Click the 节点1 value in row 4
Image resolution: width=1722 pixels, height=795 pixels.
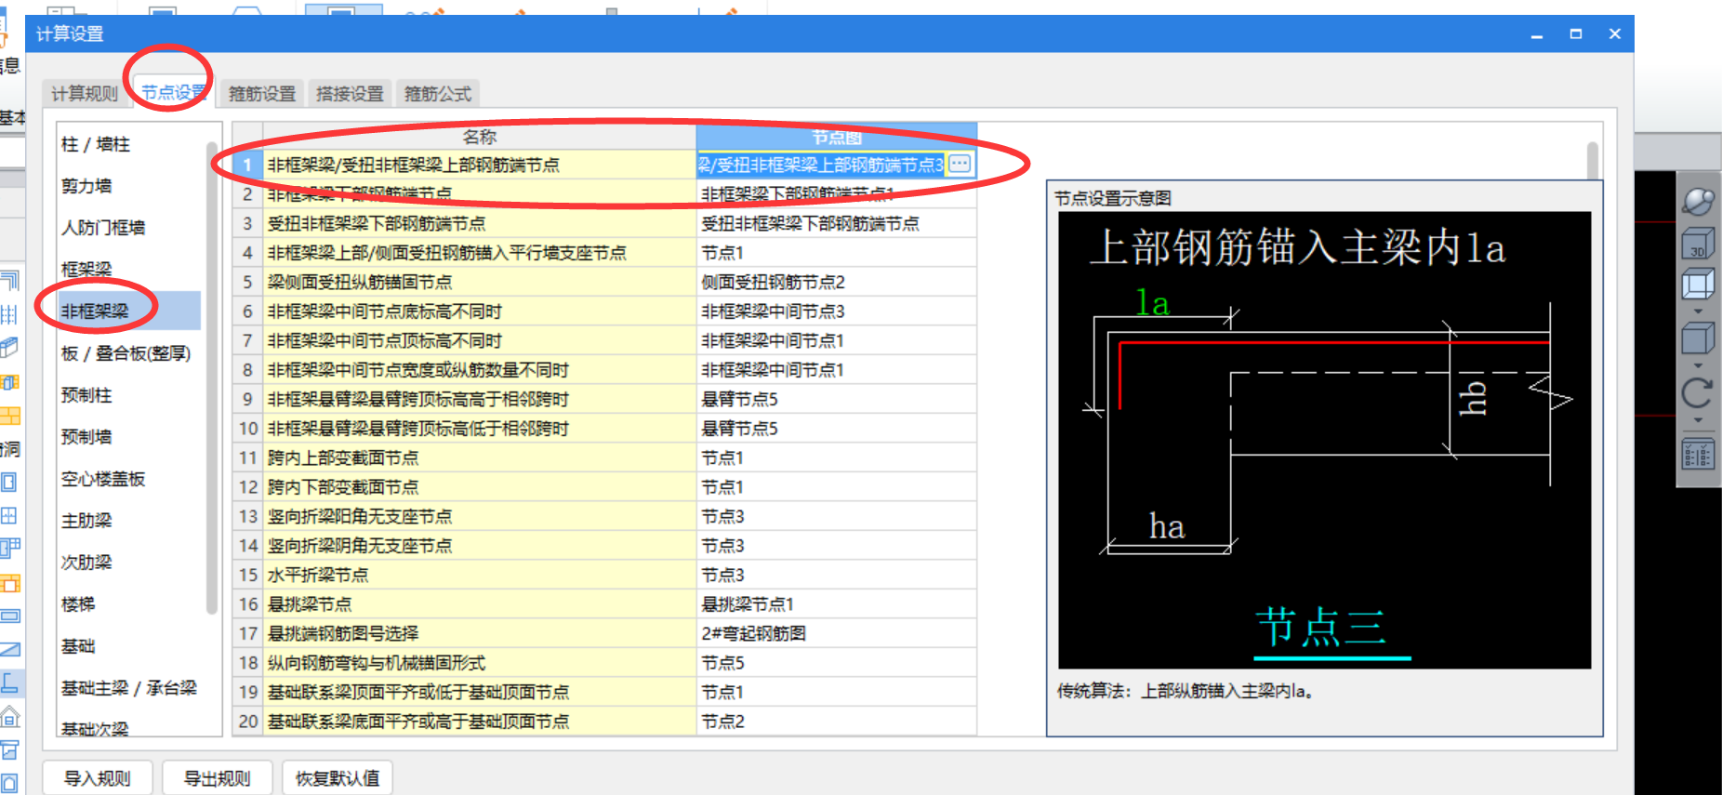[837, 253]
